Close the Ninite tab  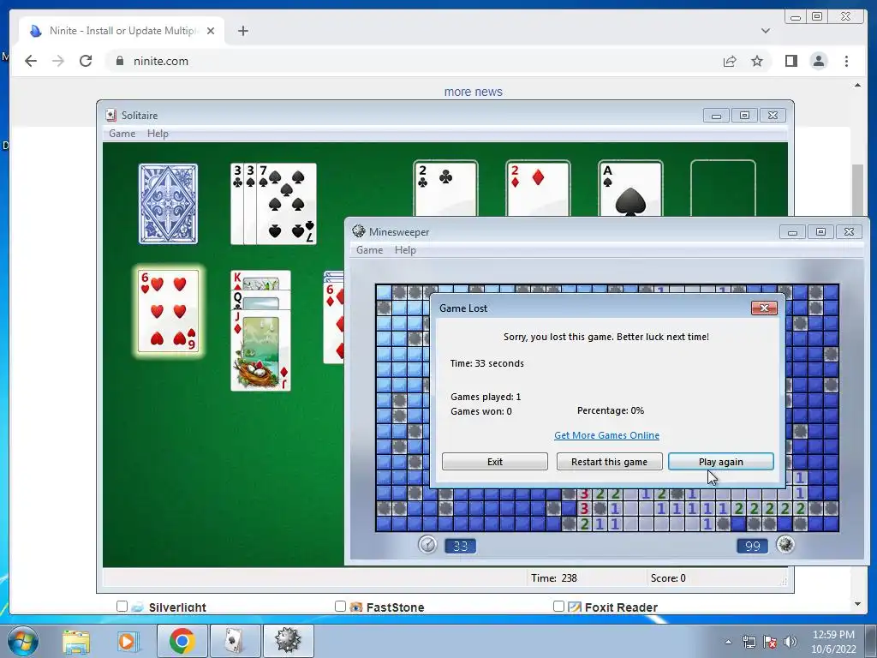pyautogui.click(x=211, y=31)
